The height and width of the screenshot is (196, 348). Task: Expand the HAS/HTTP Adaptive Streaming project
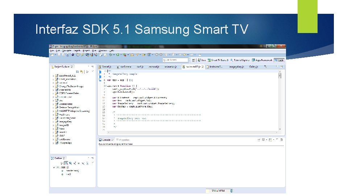pyautogui.click(x=53, y=111)
